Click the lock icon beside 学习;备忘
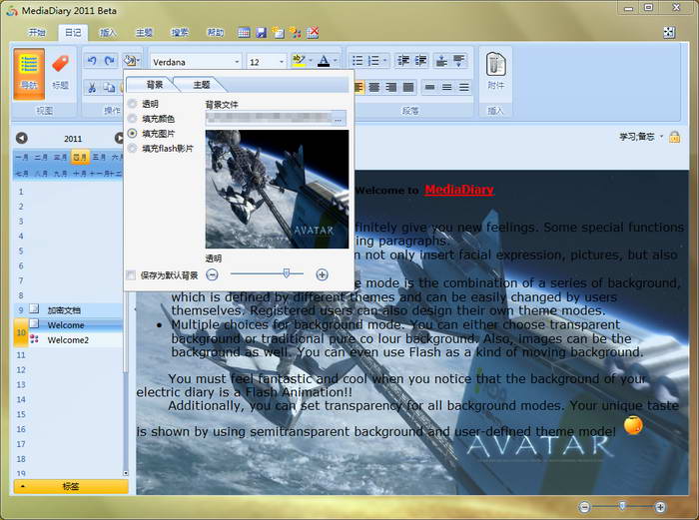The width and height of the screenshot is (699, 520). 674,137
